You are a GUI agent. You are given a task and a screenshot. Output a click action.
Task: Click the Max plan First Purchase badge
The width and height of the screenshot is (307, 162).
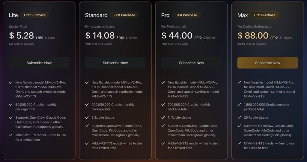264,15
